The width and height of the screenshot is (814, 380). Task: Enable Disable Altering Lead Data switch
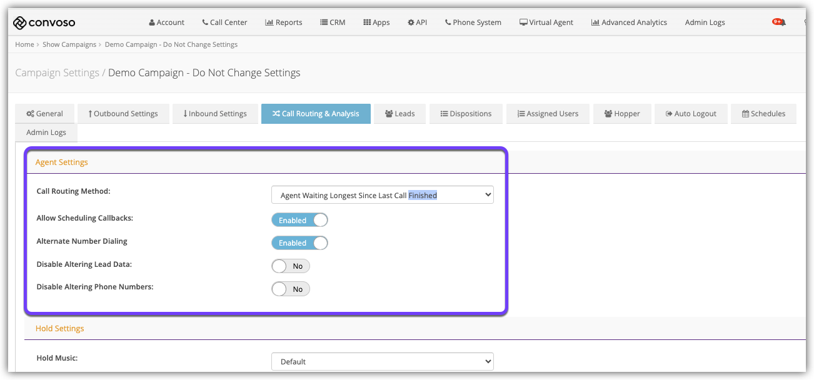[x=291, y=266]
